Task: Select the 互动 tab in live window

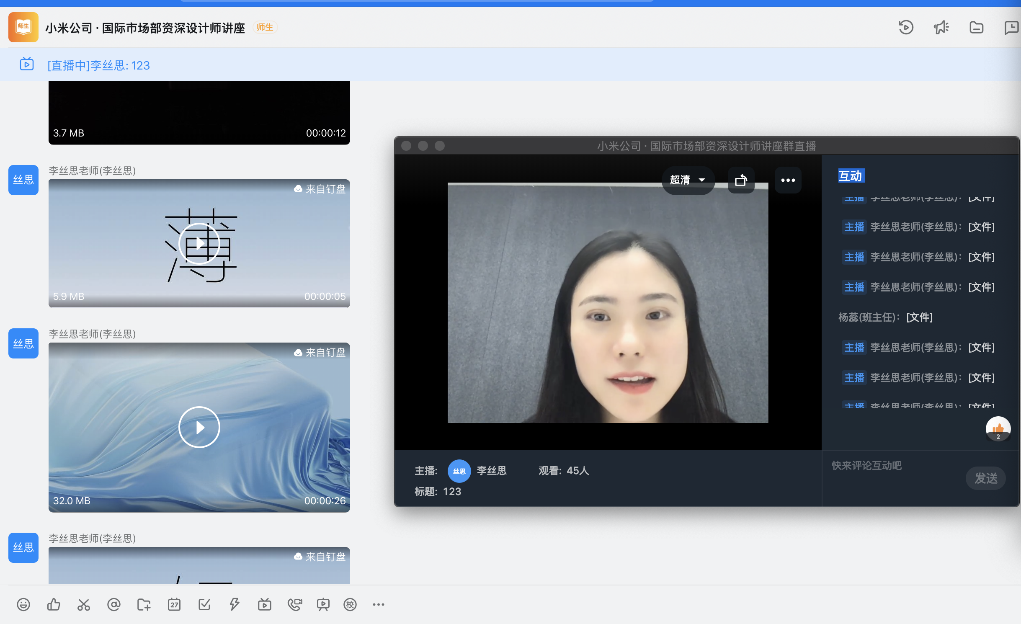Action: point(851,176)
